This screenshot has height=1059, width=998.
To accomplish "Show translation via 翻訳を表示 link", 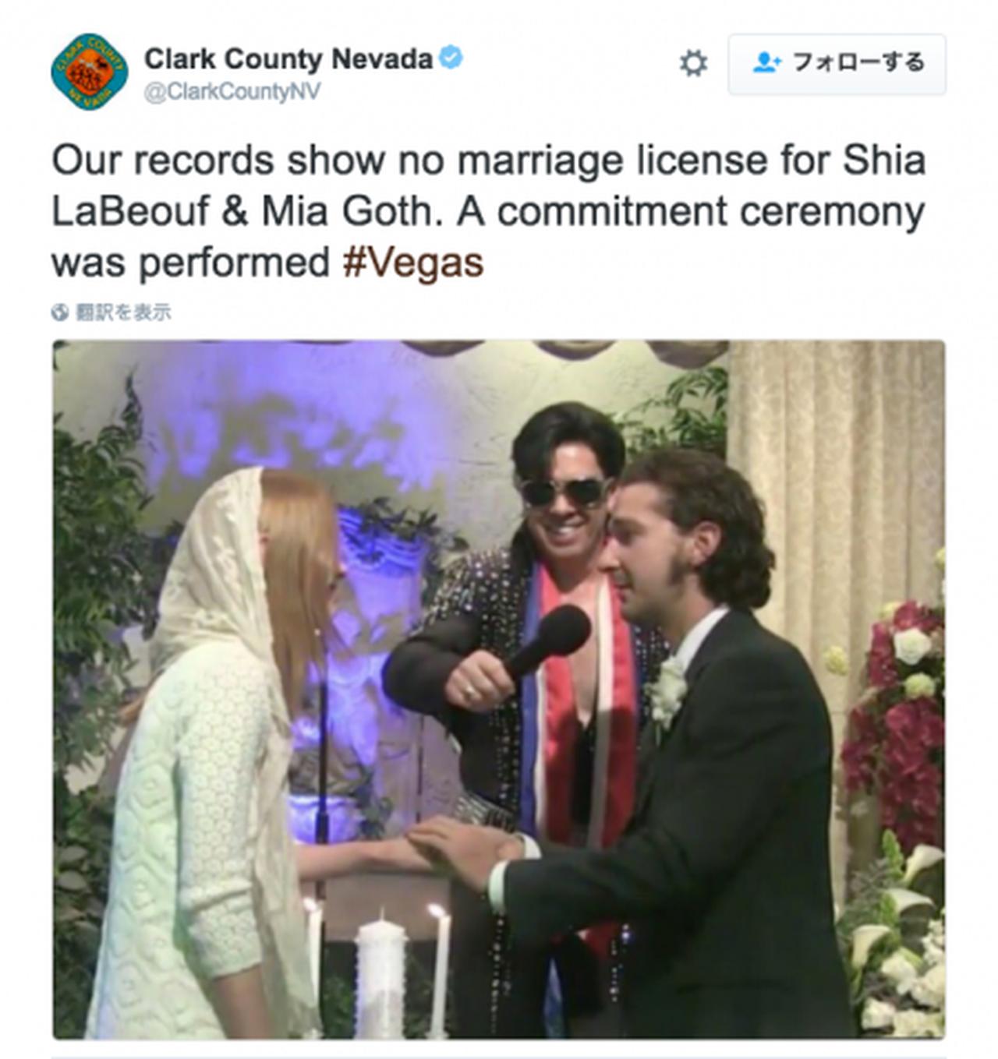I will pyautogui.click(x=122, y=312).
